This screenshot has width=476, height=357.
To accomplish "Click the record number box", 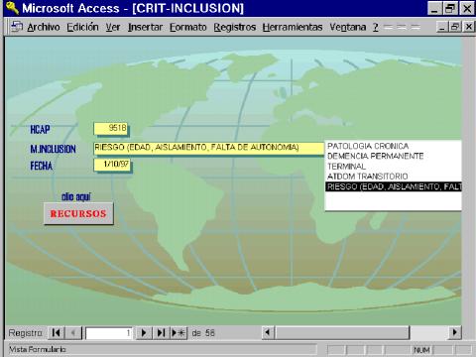I will (x=109, y=333).
